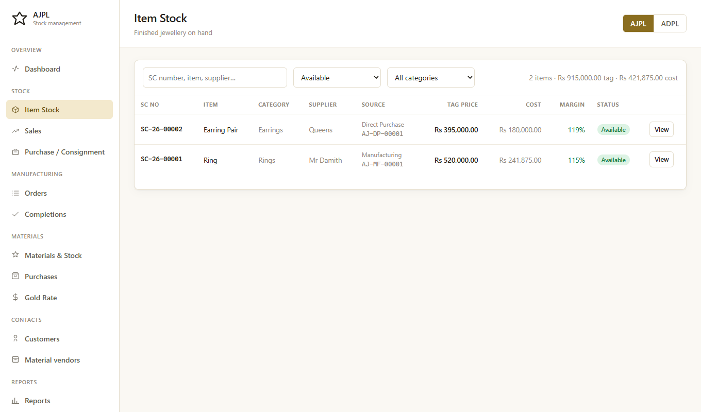Click the items summary totals text
This screenshot has width=701, height=412.
click(x=604, y=78)
